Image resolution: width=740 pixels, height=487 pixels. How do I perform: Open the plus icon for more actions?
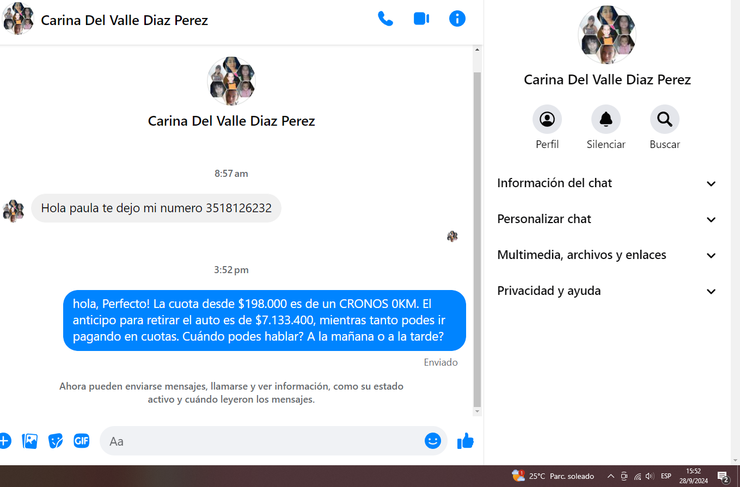tap(4, 441)
